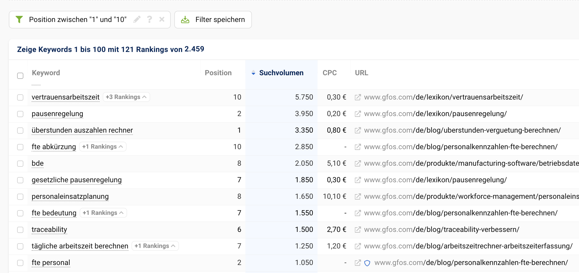Open the bde keyword link
This screenshot has width=579, height=273.
pos(38,163)
